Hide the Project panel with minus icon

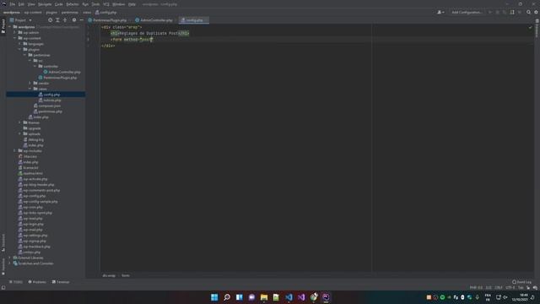tap(82, 20)
